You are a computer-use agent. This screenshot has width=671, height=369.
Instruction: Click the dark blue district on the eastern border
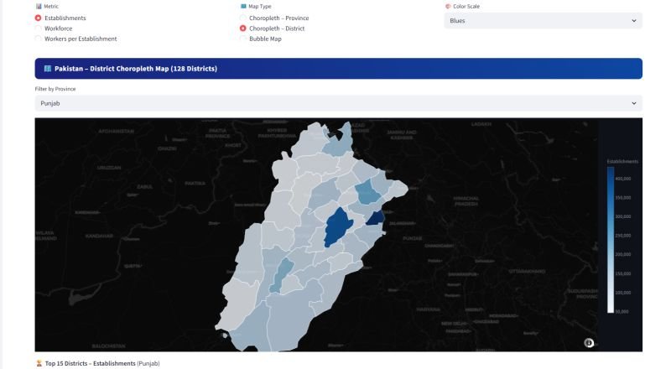click(x=375, y=219)
